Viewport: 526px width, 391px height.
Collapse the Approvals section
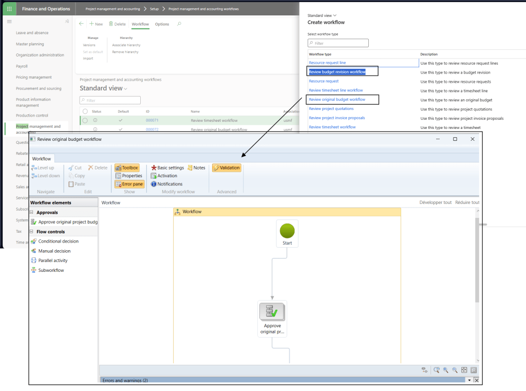(x=32, y=212)
